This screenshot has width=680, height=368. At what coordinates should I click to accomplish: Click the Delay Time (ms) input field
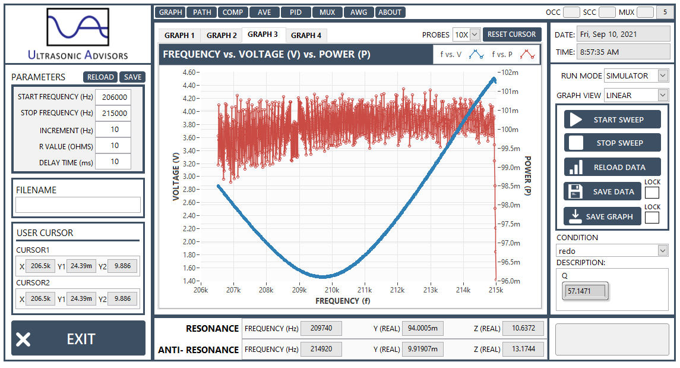tap(113, 162)
